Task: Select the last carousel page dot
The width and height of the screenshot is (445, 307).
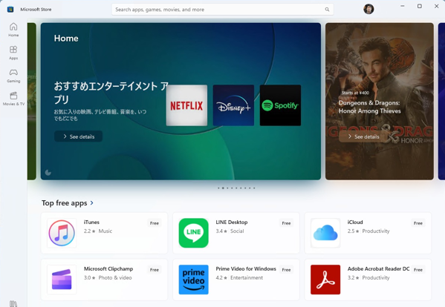Action: click(254, 188)
